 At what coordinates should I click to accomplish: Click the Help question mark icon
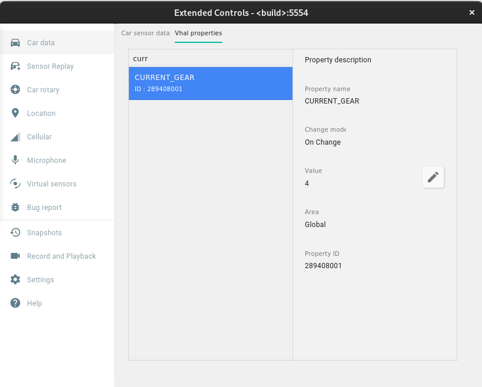(15, 303)
